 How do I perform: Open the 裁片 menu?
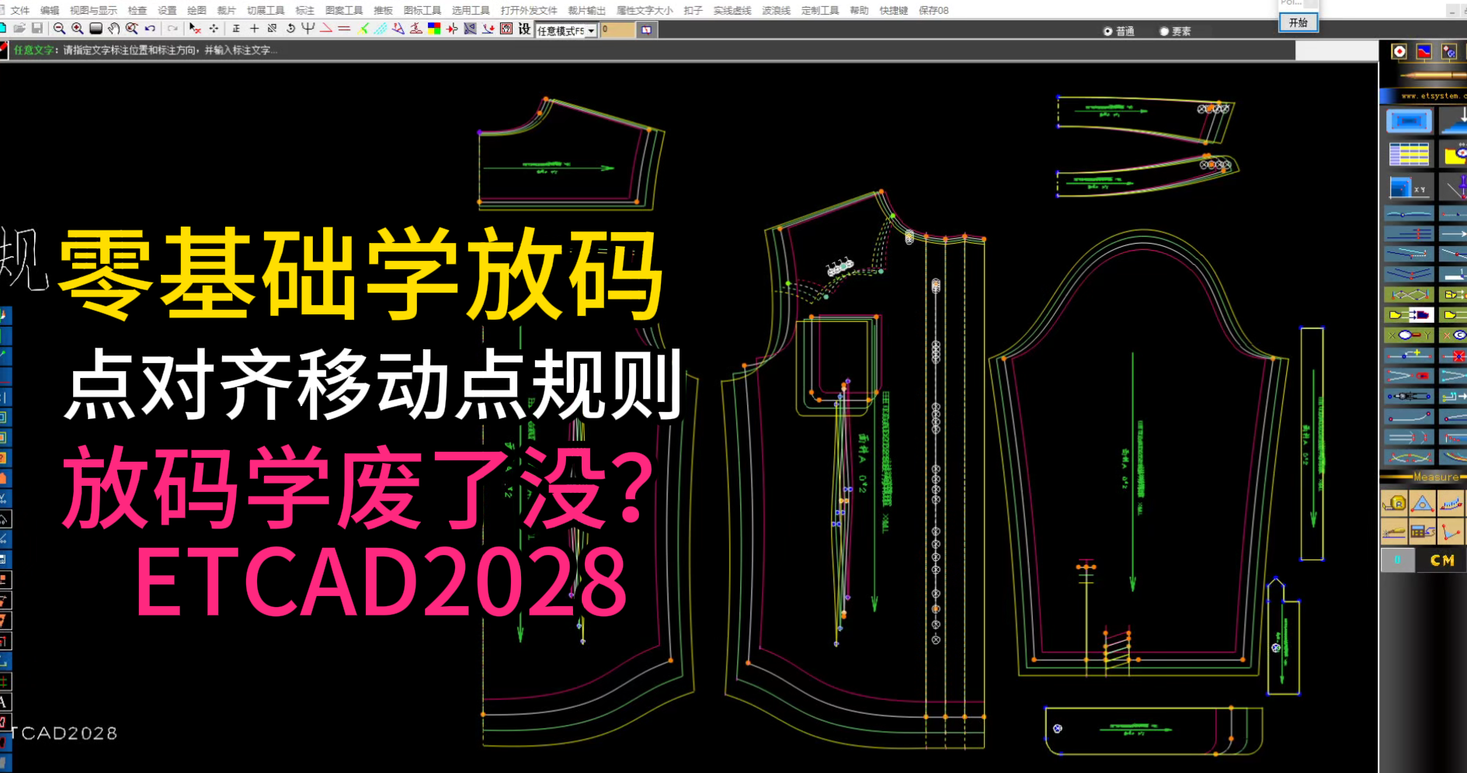click(226, 10)
